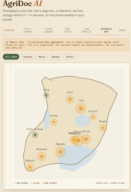Open the Farm Profile tab
The image size is (131, 192).
86,30
